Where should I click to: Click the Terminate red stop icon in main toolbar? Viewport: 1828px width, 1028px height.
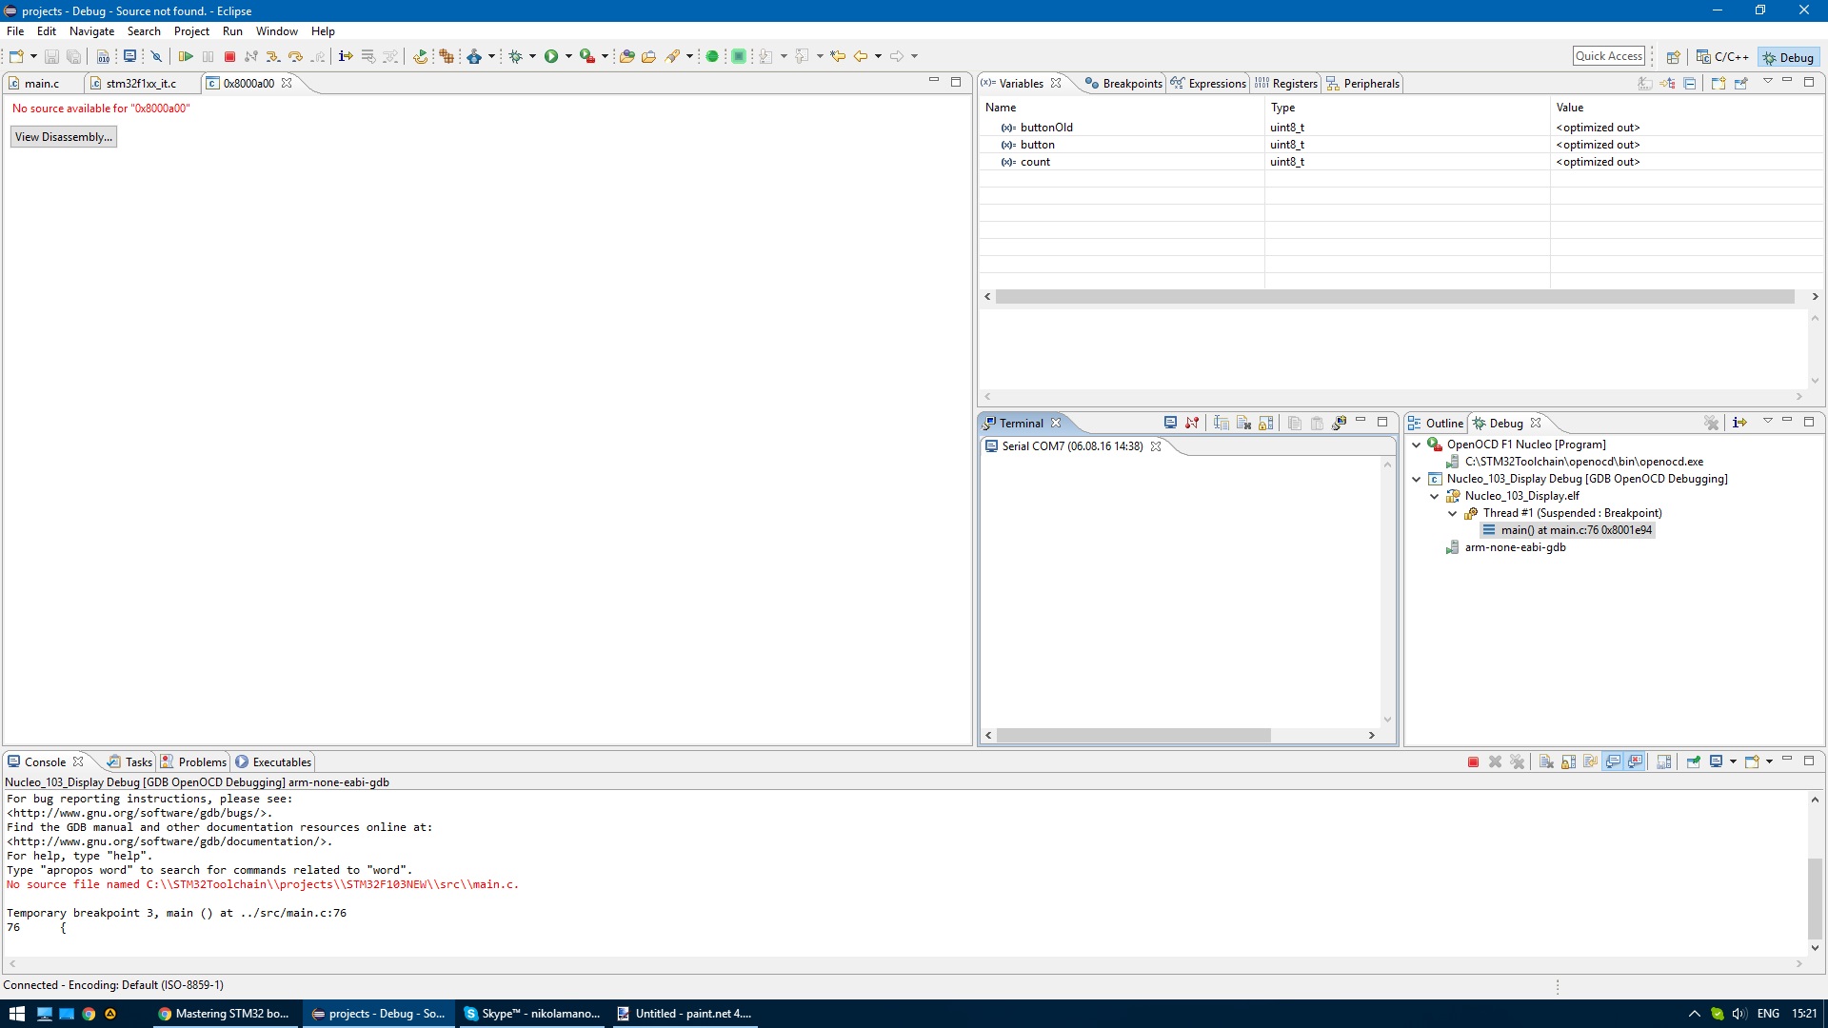pos(229,57)
